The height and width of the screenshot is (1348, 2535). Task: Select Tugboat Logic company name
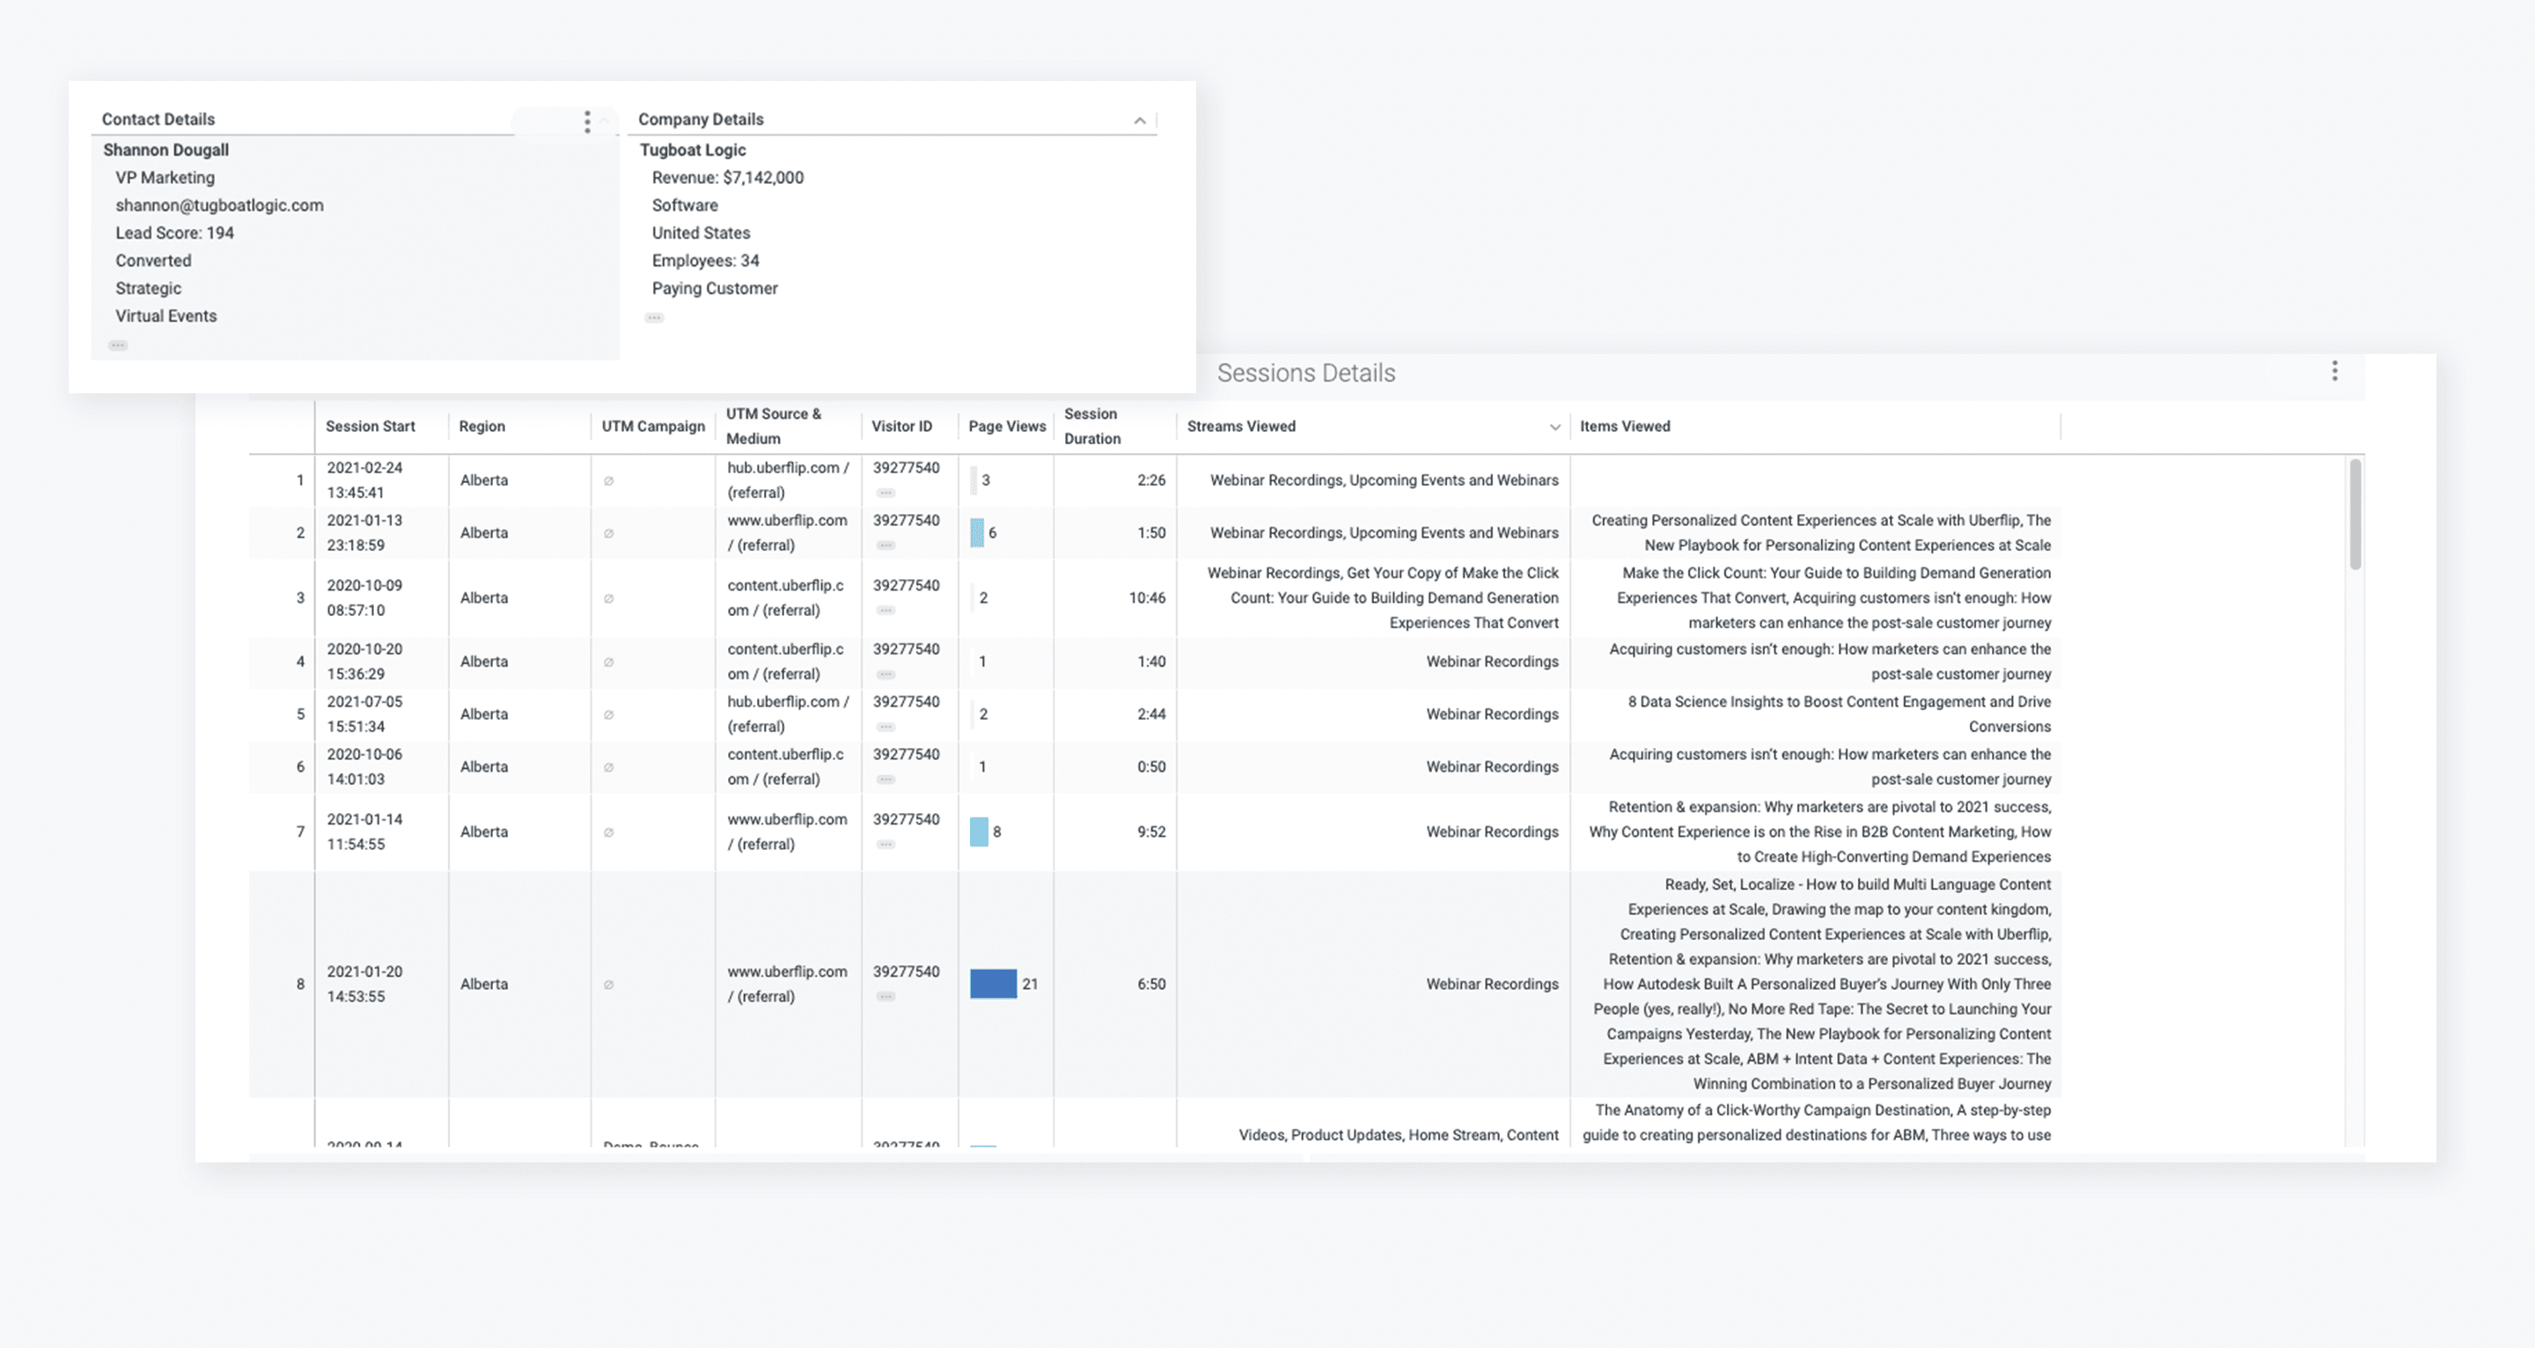click(x=693, y=150)
